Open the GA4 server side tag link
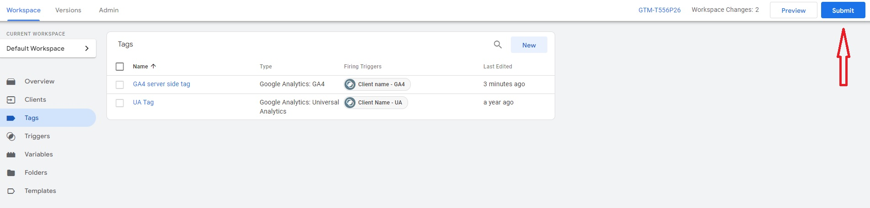 pyautogui.click(x=161, y=84)
